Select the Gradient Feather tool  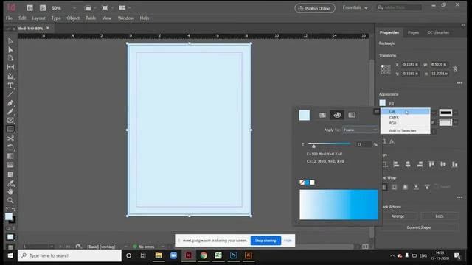point(10,165)
